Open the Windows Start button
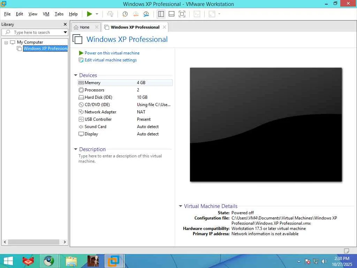The width and height of the screenshot is (357, 268). [x=8, y=261]
